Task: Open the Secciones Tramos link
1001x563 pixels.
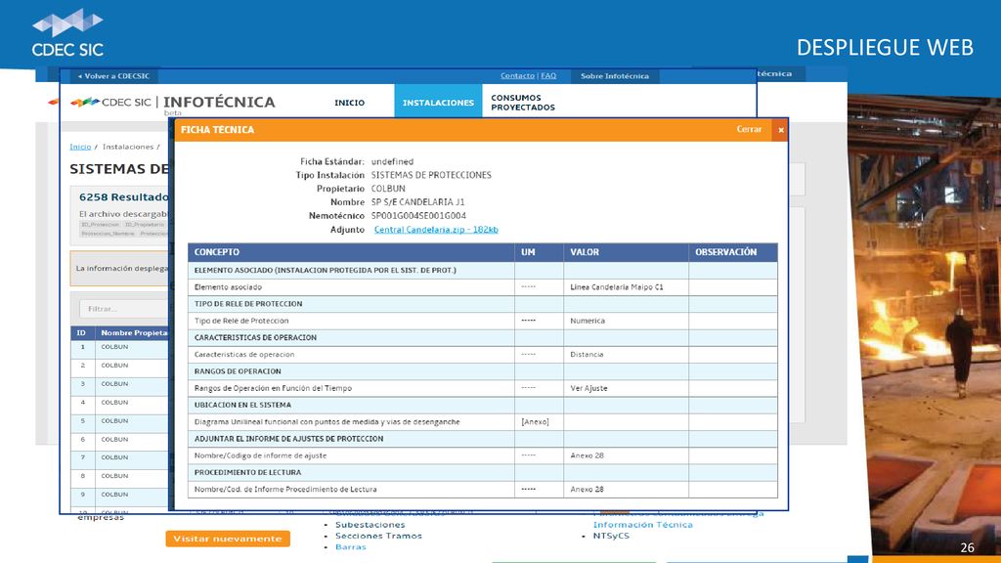Action: pyautogui.click(x=378, y=536)
